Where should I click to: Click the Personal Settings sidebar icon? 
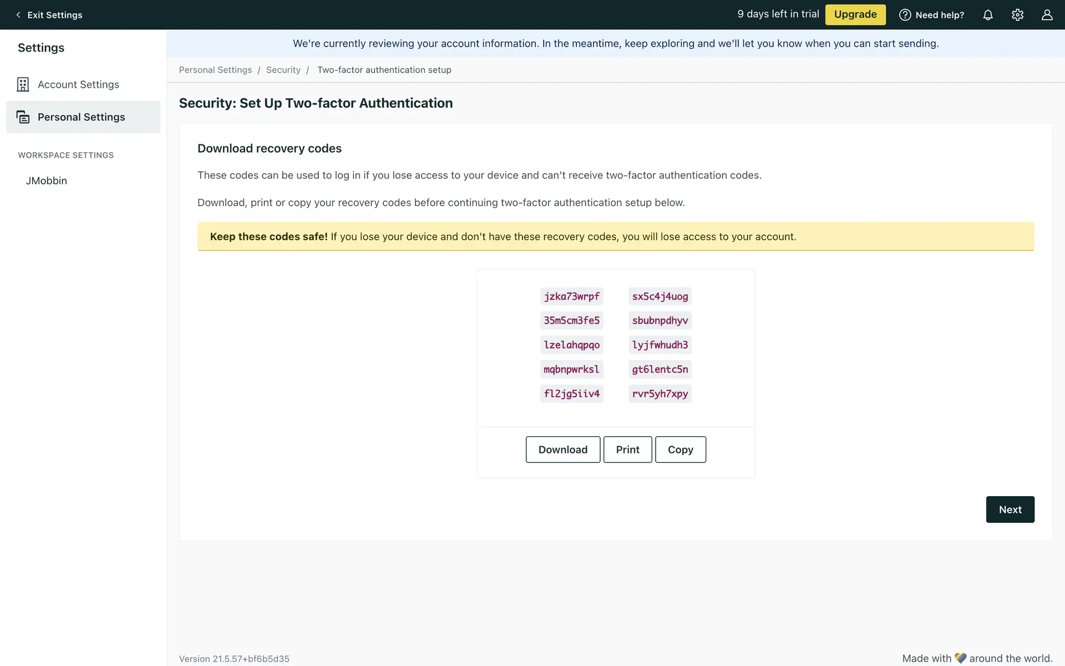pyautogui.click(x=23, y=117)
